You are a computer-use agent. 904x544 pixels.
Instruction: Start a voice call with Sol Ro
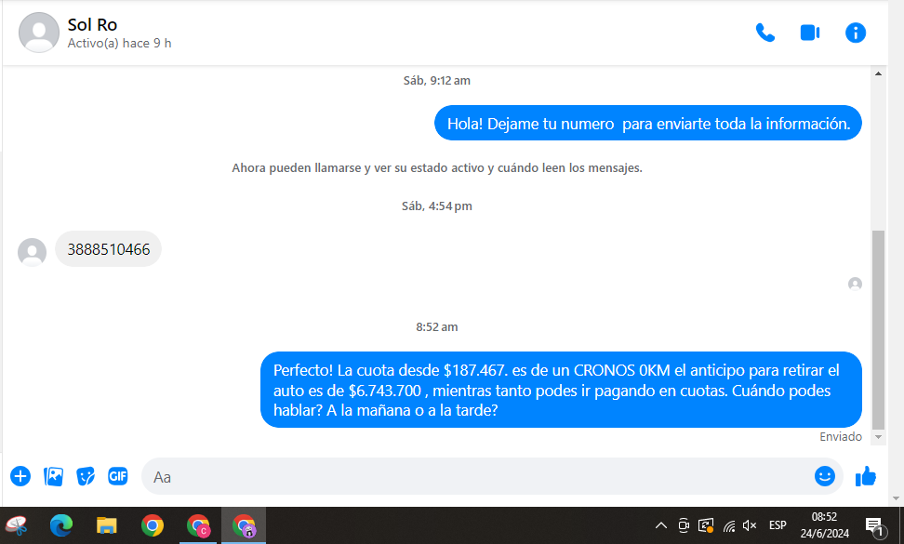pos(764,33)
